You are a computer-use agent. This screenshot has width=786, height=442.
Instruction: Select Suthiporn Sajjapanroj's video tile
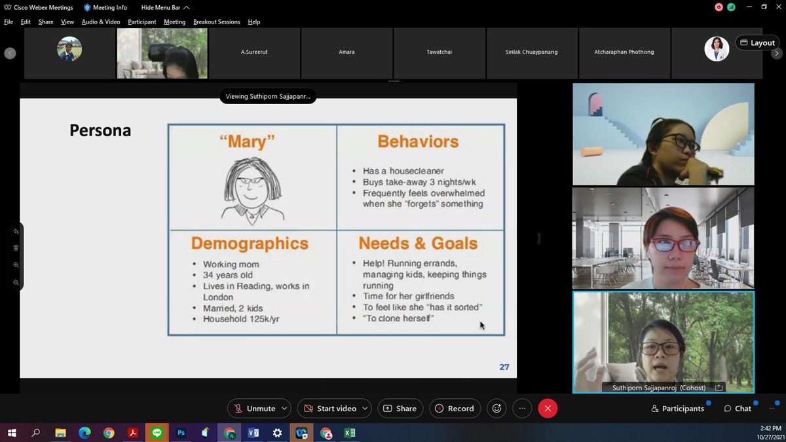click(663, 341)
